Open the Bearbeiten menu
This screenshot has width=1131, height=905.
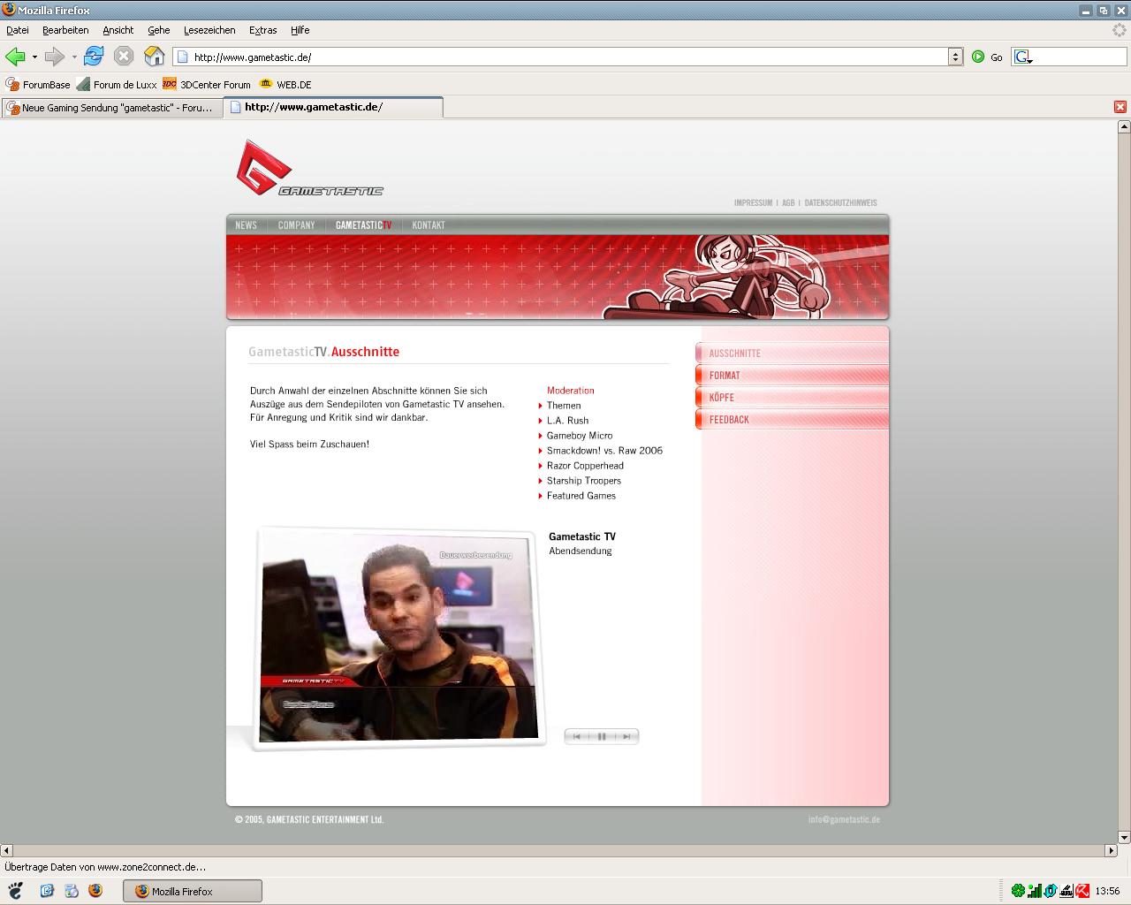65,30
